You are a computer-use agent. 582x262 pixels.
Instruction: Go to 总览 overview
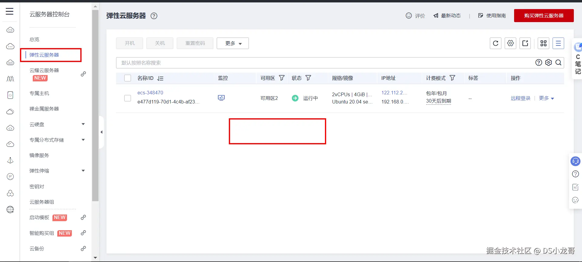[x=34, y=39]
